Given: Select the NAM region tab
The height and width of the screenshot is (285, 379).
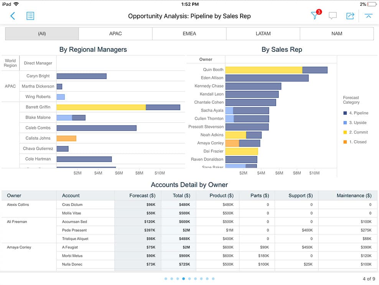Looking at the screenshot, I should click(x=336, y=33).
